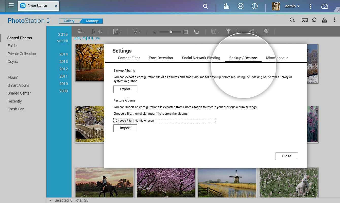340x203 pixels.
Task: Open the Miscellaneous settings tab
Action: point(277,58)
